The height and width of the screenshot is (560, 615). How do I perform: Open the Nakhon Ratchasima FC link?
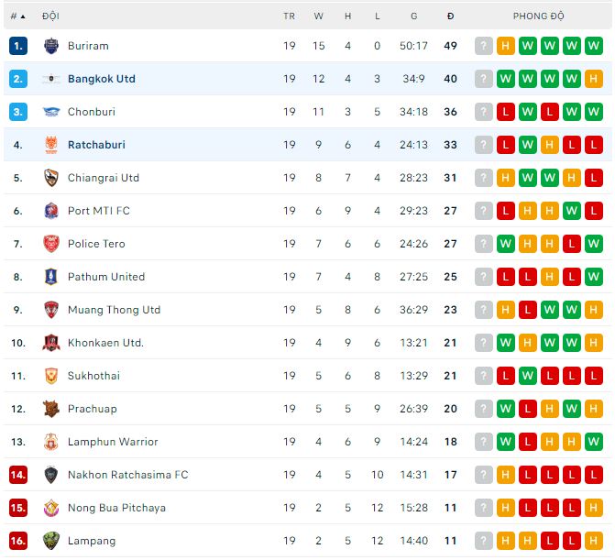[x=127, y=475]
